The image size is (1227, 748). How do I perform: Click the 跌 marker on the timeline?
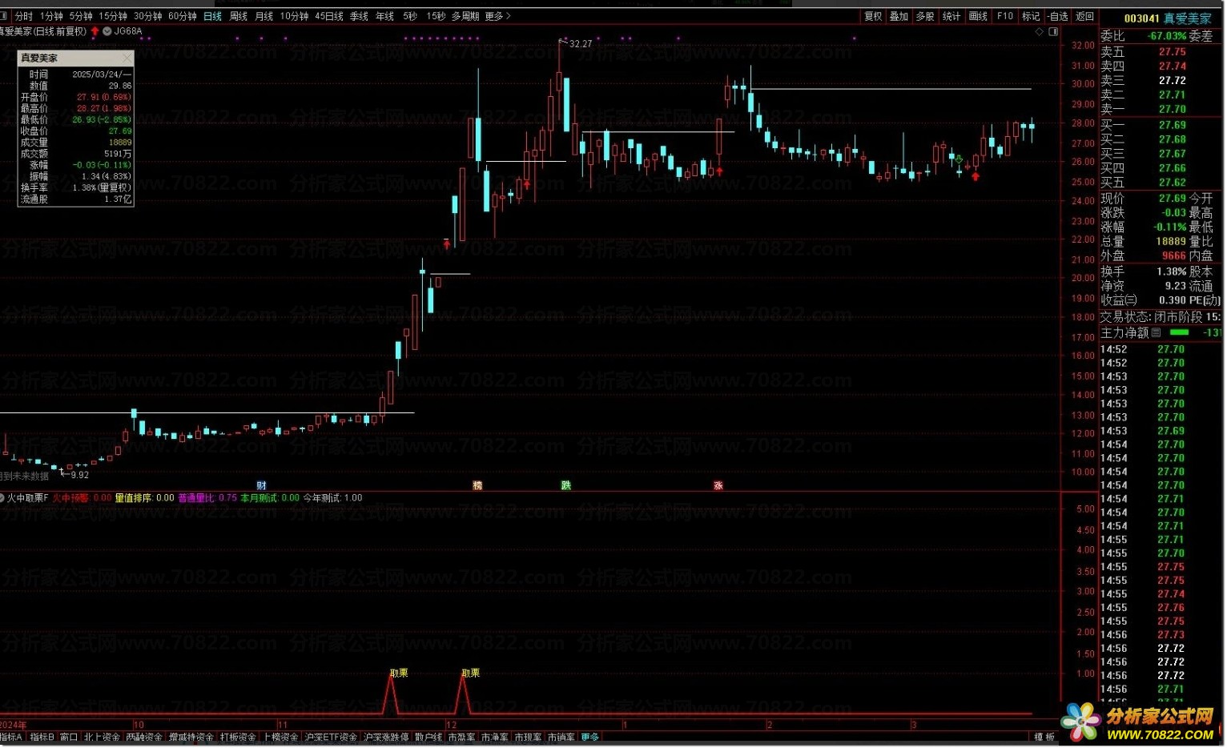565,486
